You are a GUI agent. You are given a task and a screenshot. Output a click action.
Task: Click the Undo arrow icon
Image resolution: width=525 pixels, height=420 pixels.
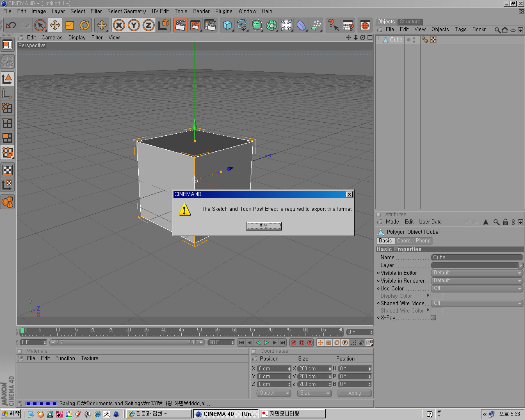click(11, 25)
